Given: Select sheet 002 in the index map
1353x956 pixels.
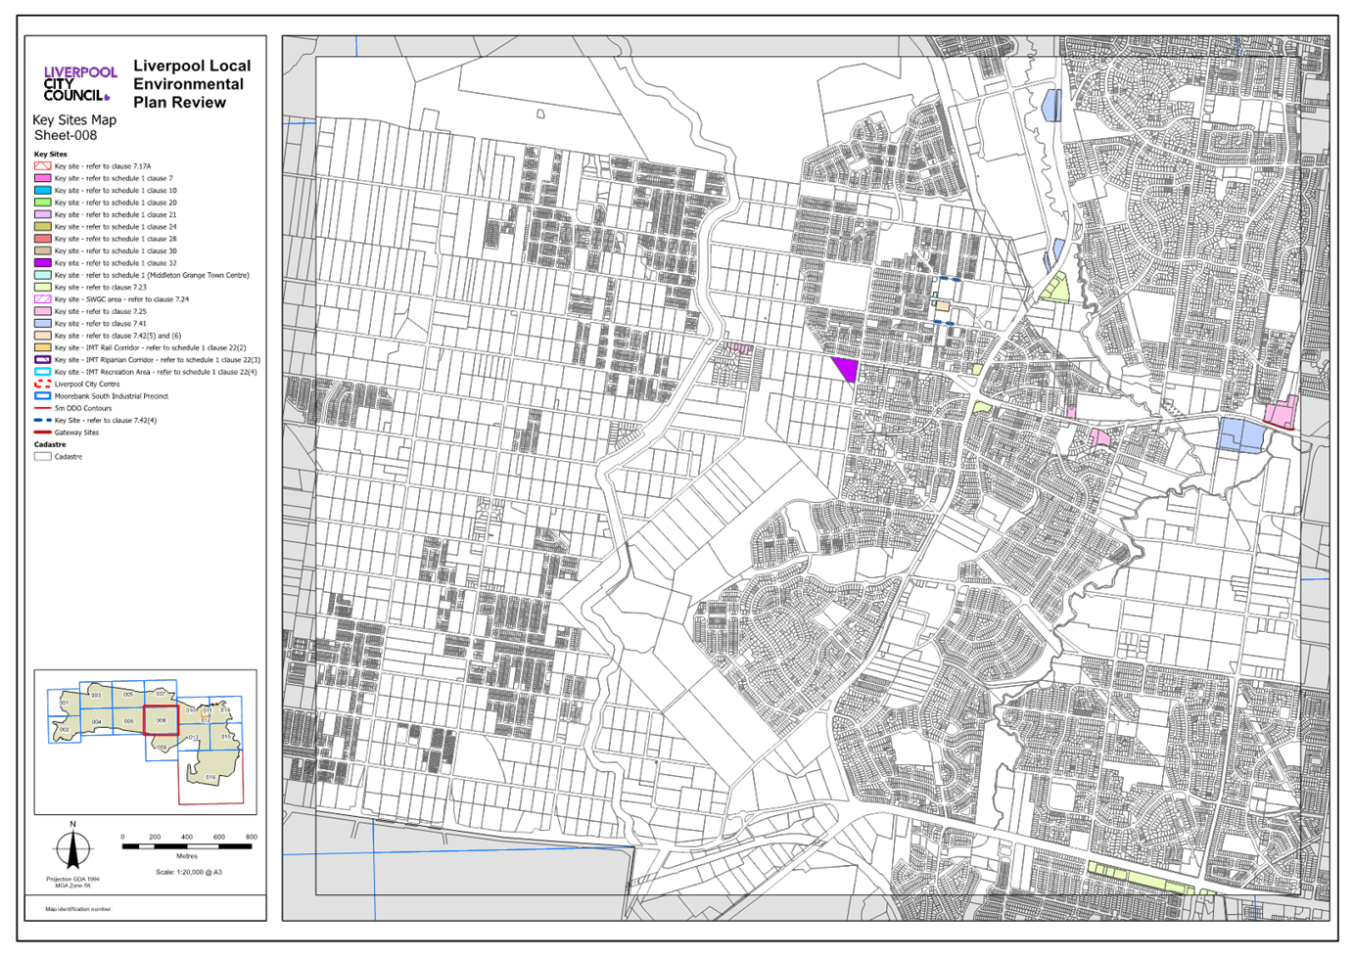Looking at the screenshot, I should click(65, 729).
